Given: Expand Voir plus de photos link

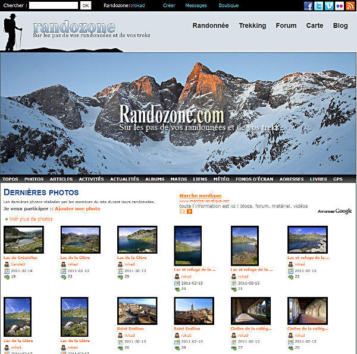Looking at the screenshot, I should pos(31,219).
